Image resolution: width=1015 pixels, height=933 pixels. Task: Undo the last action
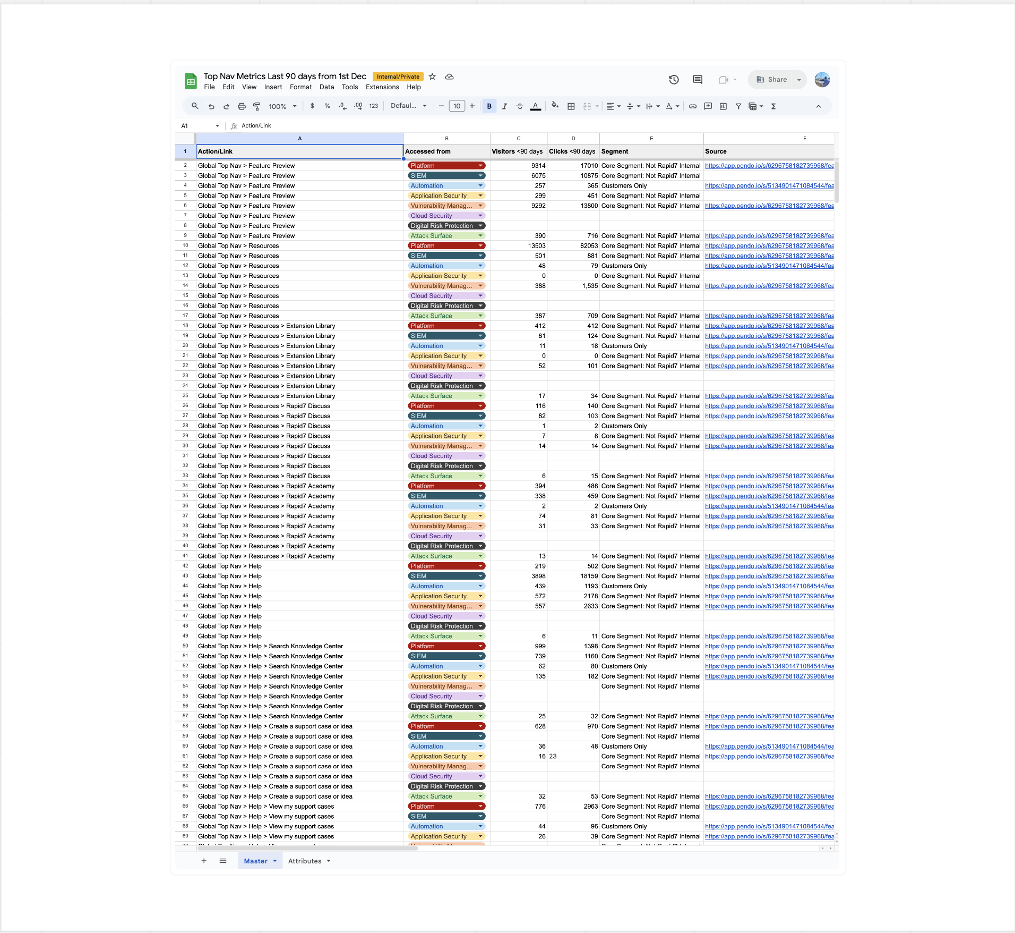(211, 106)
